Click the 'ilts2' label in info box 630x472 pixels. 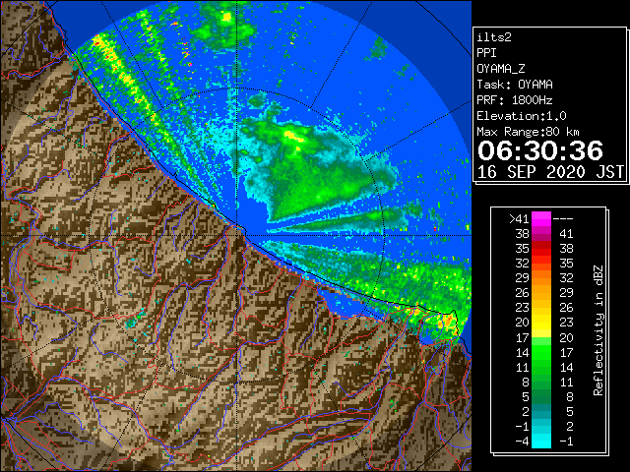pos(494,37)
